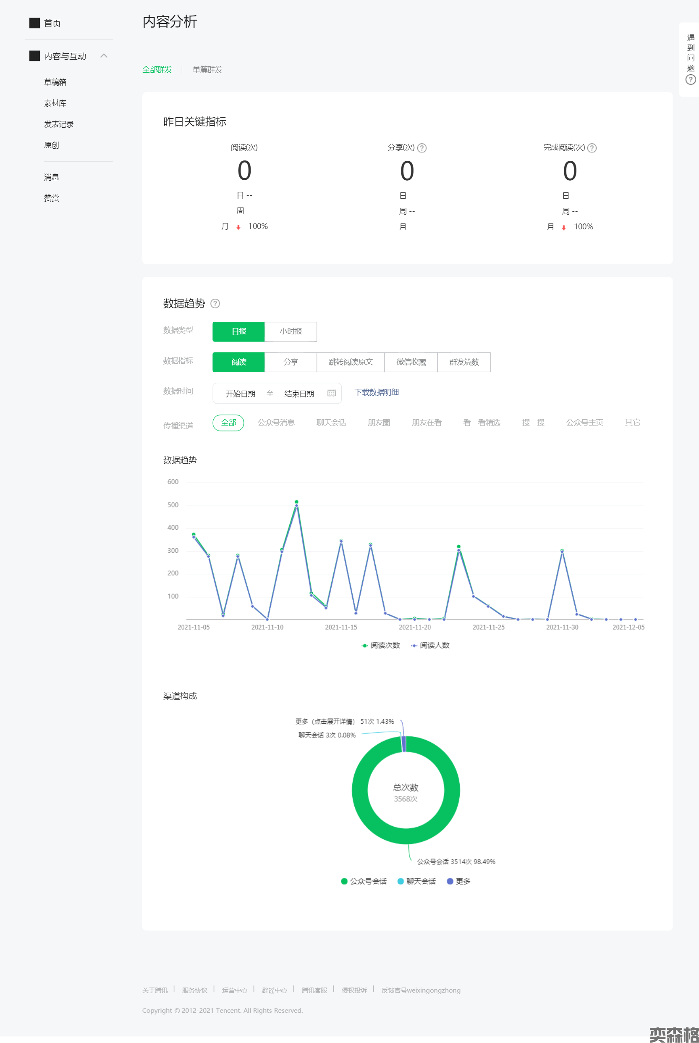
Task: Collapse the 内容与互动 sidebar section
Action: point(104,56)
